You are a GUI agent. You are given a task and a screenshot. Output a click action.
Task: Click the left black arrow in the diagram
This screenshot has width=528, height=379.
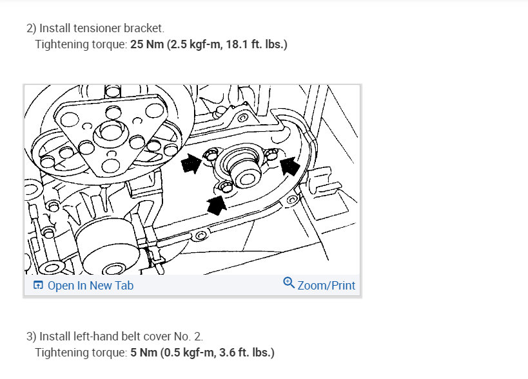(x=191, y=163)
